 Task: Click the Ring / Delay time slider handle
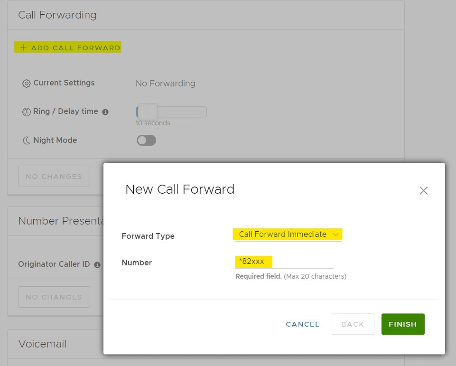tap(147, 112)
